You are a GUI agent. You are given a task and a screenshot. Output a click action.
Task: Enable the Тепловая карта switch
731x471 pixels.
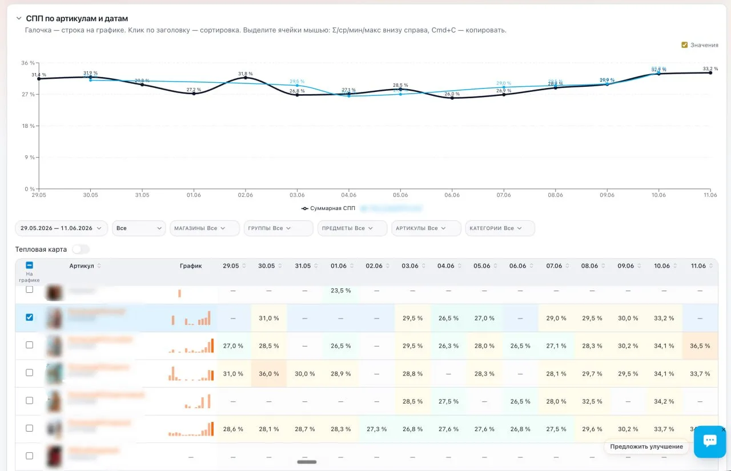[81, 249]
